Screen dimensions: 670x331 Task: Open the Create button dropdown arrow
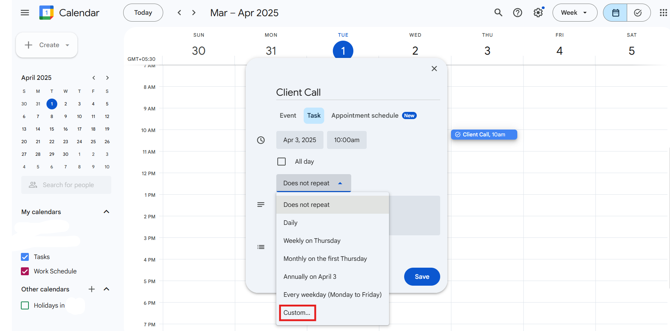tap(67, 45)
